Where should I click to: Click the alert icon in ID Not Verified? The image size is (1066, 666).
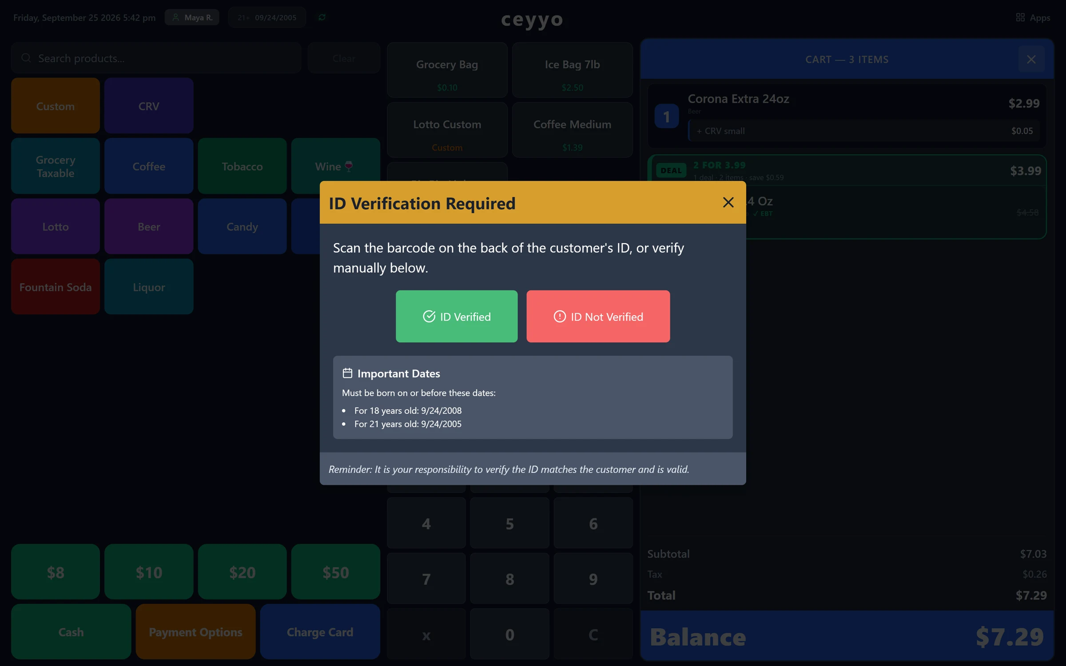point(560,316)
